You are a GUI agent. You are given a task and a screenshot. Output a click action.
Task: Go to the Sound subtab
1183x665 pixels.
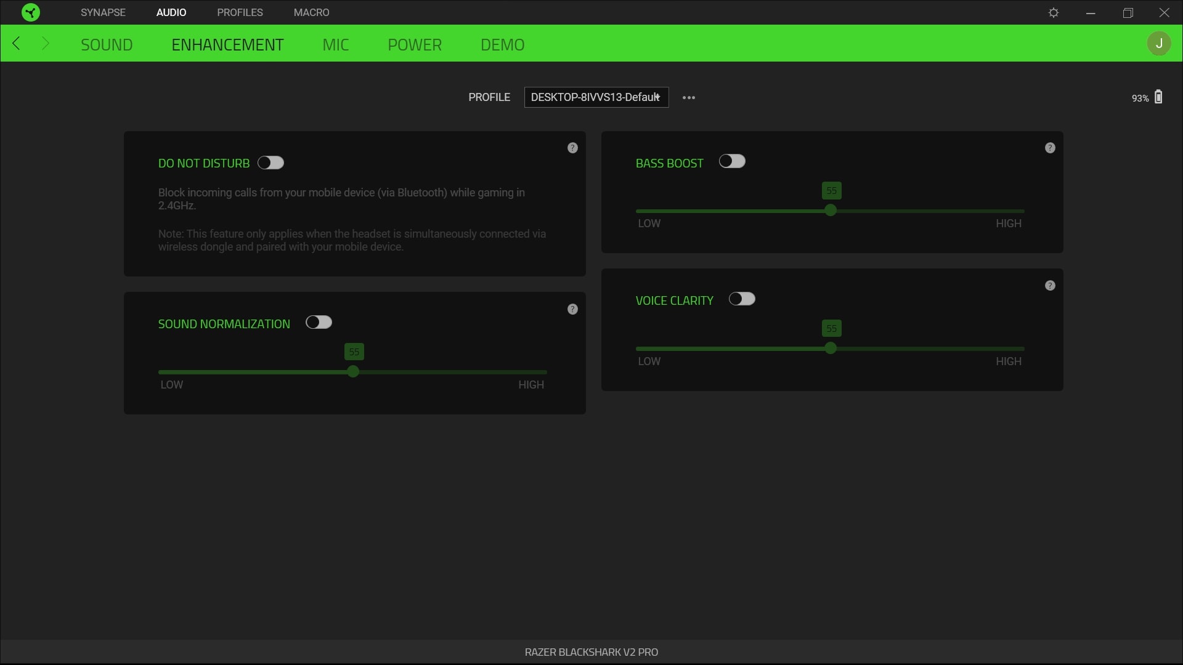[x=107, y=44]
